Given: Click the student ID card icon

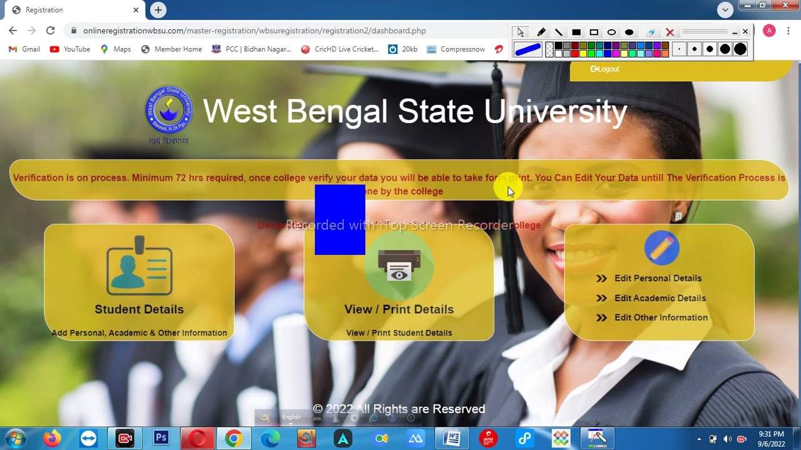Looking at the screenshot, I should point(139,266).
